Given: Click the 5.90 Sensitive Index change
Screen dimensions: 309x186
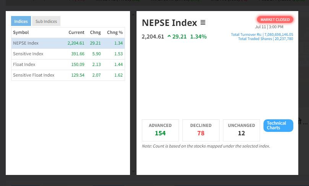Looking at the screenshot, I should click(x=96, y=54).
